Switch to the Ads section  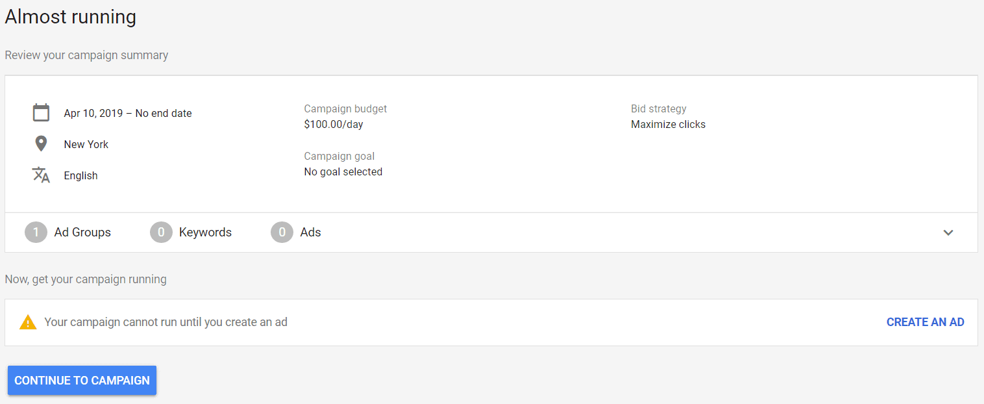pyautogui.click(x=310, y=232)
